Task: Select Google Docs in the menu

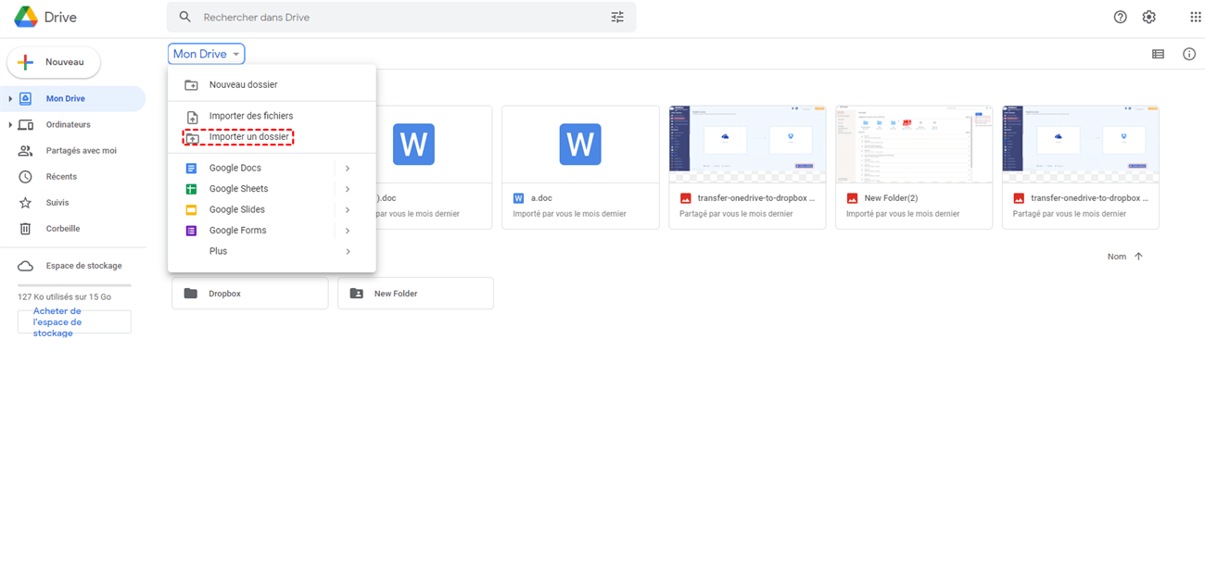Action: [x=272, y=168]
